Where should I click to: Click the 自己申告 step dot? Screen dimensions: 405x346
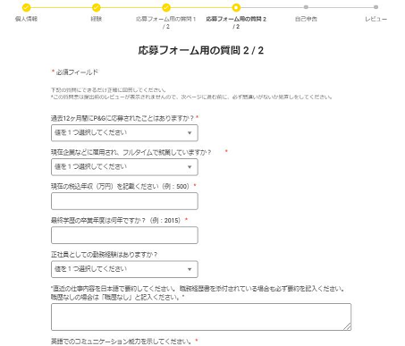306,7
